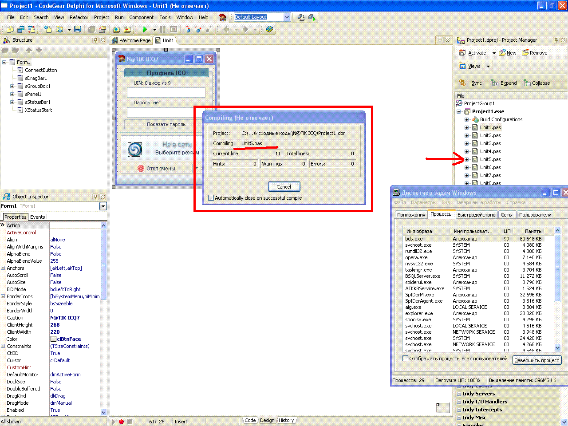Click the Remove icon in Project Manager
Screen dimensions: 568x426
[x=525, y=53]
